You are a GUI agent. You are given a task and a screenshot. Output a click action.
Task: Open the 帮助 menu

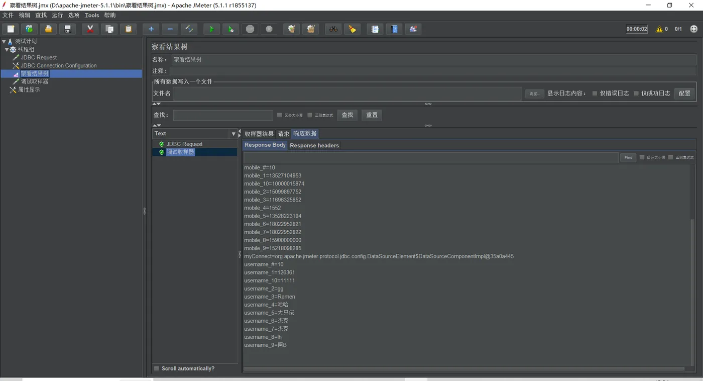(110, 16)
